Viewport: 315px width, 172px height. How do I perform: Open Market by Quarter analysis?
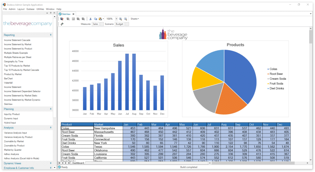pos(13,150)
